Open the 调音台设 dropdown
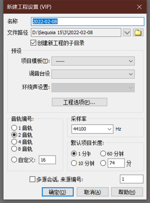The height and width of the screenshot is (203, 150). 93,74
